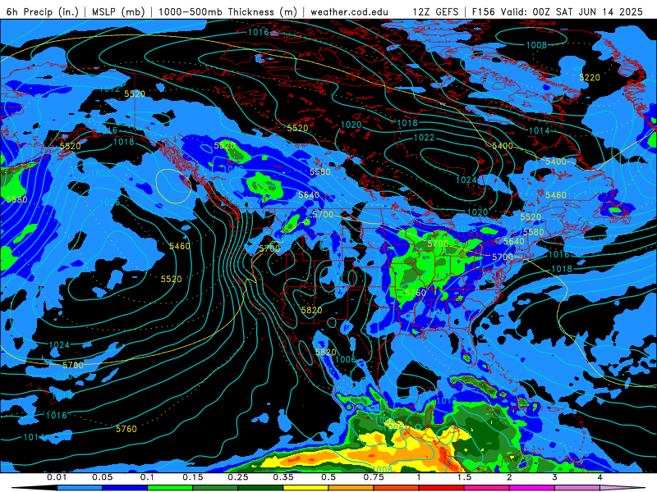Click the 1006 isobar label over Mexico
This screenshot has width=657, height=492.
tap(346, 359)
